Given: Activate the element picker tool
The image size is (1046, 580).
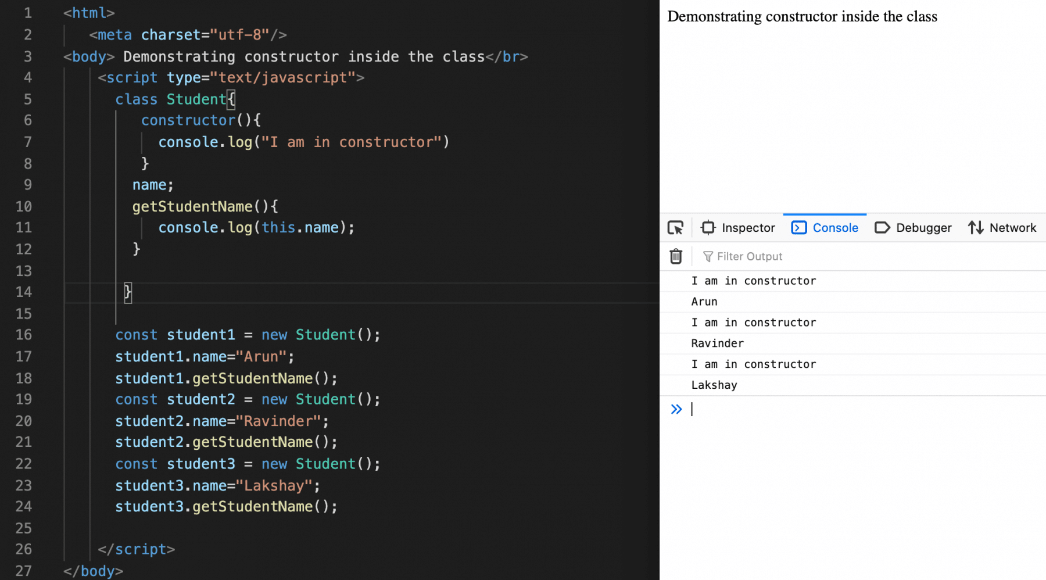Looking at the screenshot, I should point(676,228).
